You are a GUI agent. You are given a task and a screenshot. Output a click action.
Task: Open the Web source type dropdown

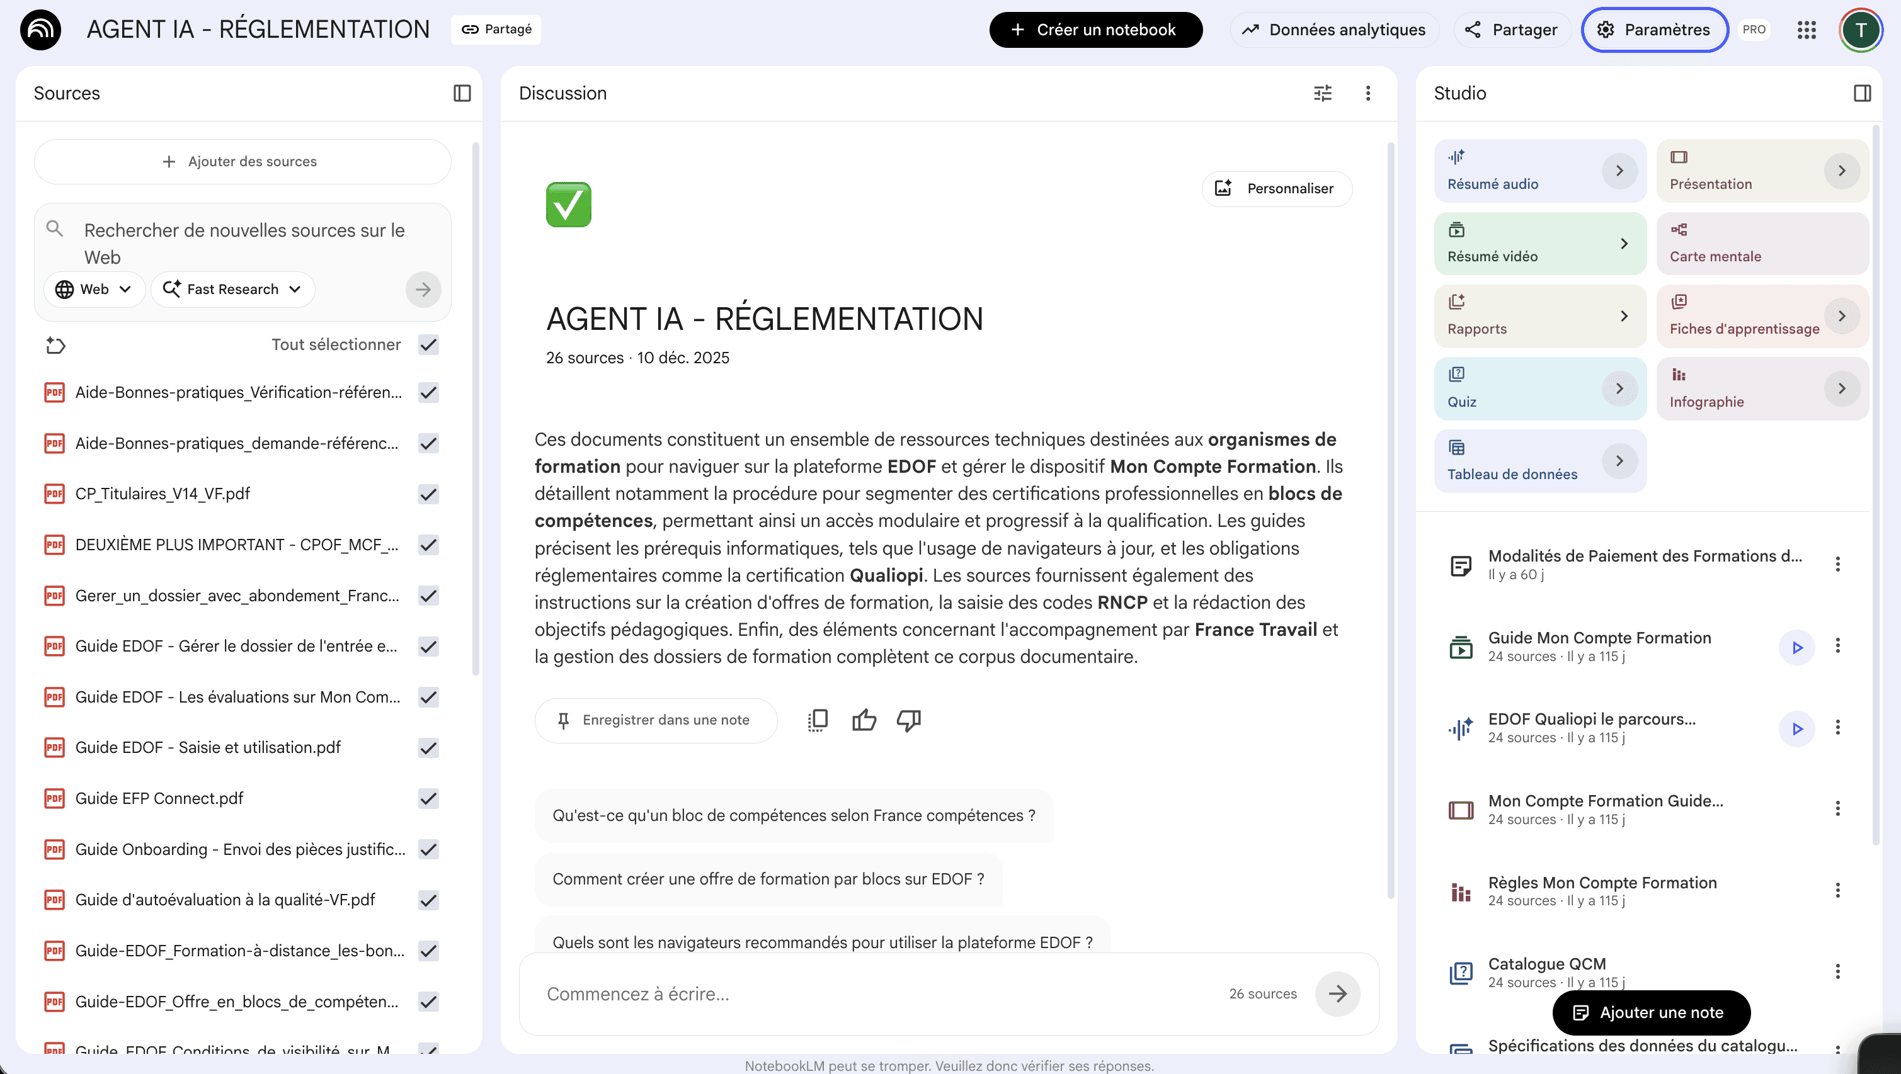pos(94,289)
